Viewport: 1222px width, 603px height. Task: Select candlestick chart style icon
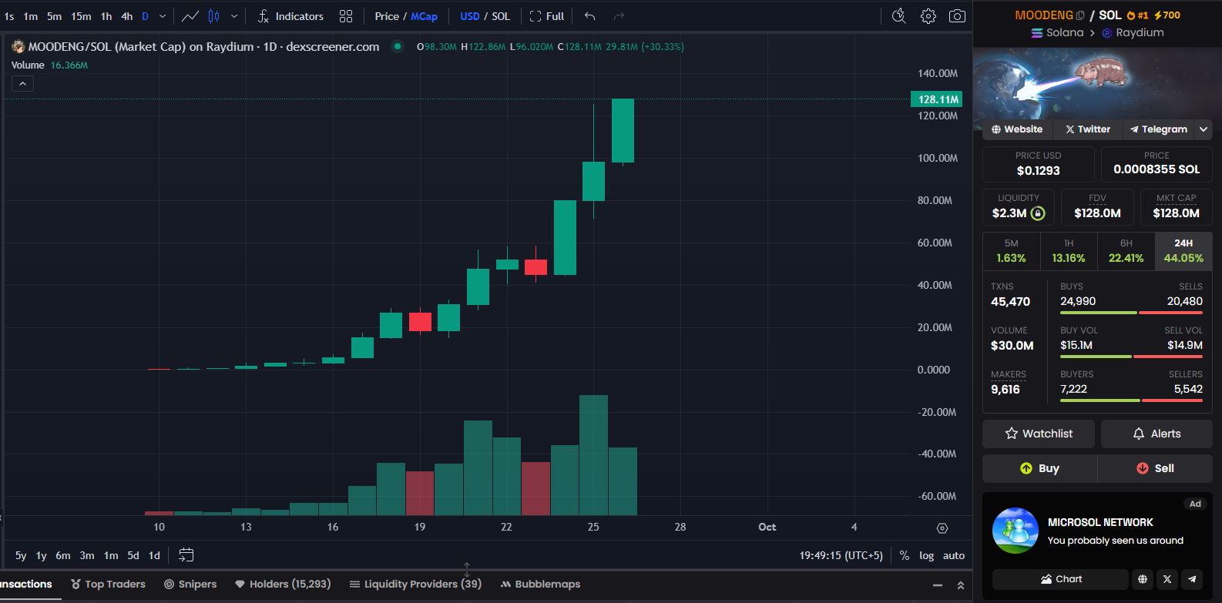pyautogui.click(x=214, y=16)
